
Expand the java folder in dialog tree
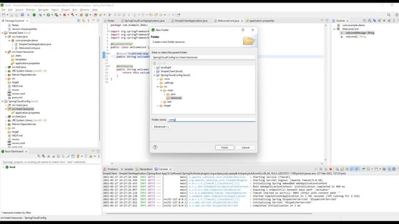click(165, 94)
